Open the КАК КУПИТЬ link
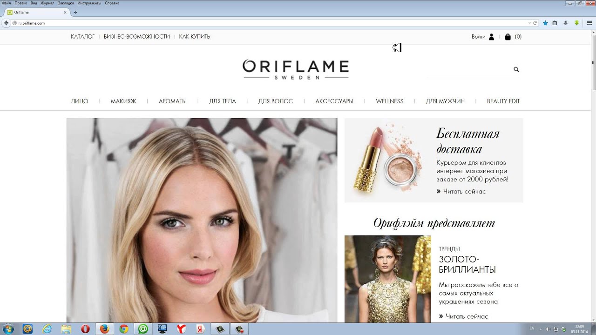Image resolution: width=596 pixels, height=335 pixels. (x=195, y=37)
